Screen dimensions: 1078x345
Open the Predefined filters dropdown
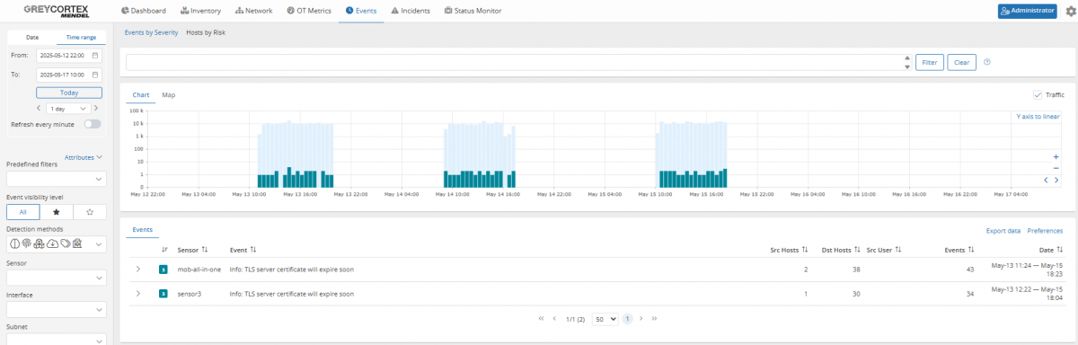(56, 179)
